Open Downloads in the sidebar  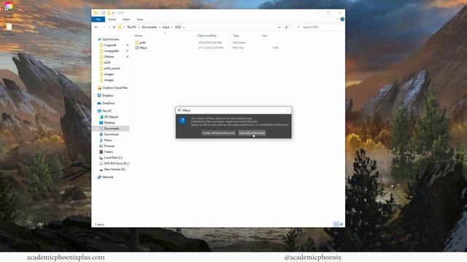pyautogui.click(x=112, y=134)
